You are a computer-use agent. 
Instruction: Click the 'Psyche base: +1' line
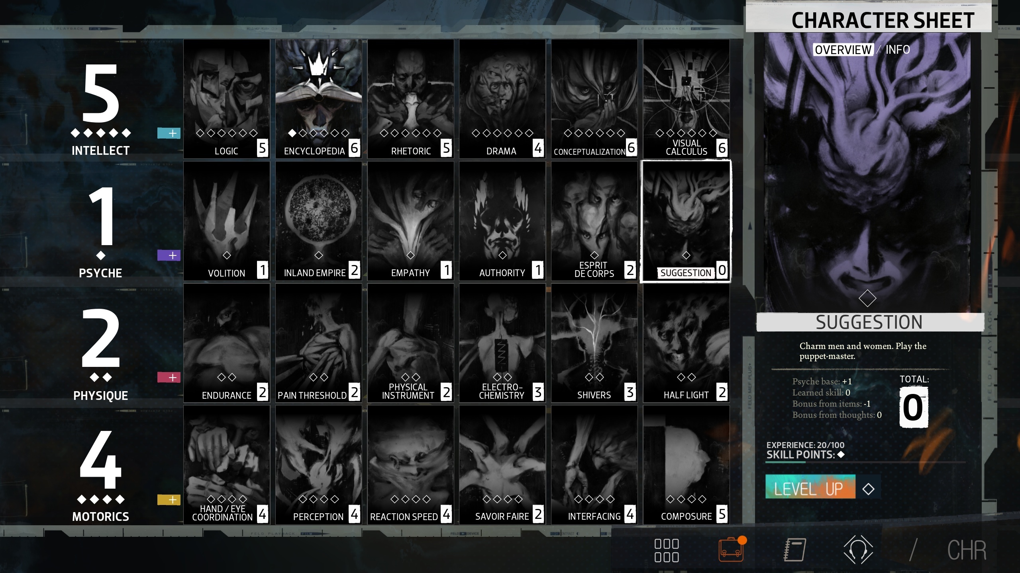(822, 382)
